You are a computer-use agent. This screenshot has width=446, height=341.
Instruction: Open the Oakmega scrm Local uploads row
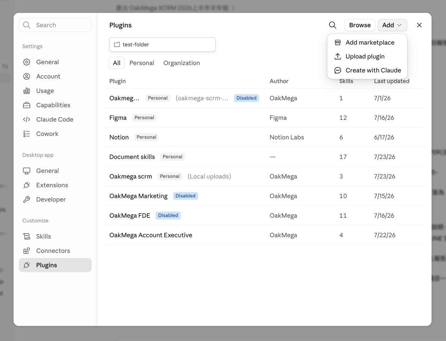point(264,176)
